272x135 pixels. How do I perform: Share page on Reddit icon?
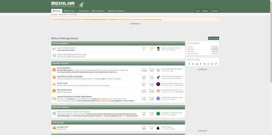pos(197,64)
